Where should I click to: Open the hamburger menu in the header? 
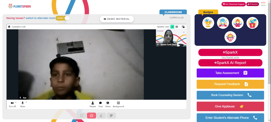(263, 4)
